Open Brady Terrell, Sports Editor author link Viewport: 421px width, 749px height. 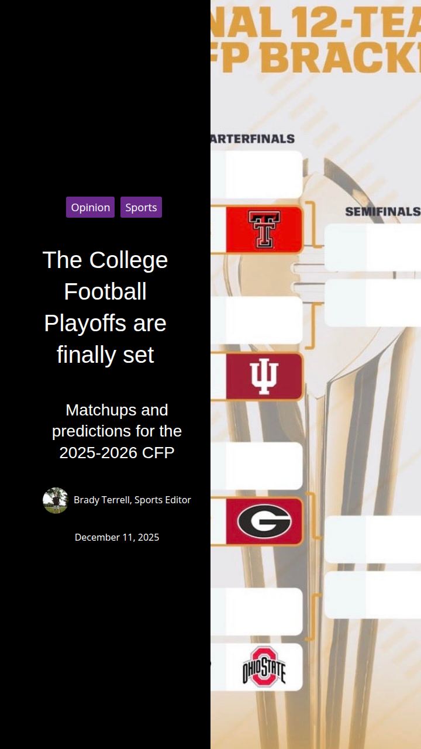(x=132, y=500)
